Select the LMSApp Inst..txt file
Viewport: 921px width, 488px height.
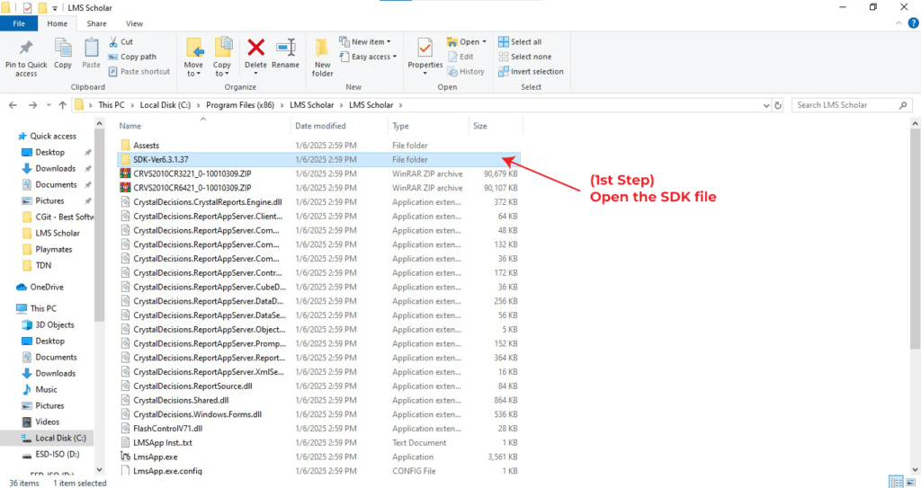tap(319, 443)
